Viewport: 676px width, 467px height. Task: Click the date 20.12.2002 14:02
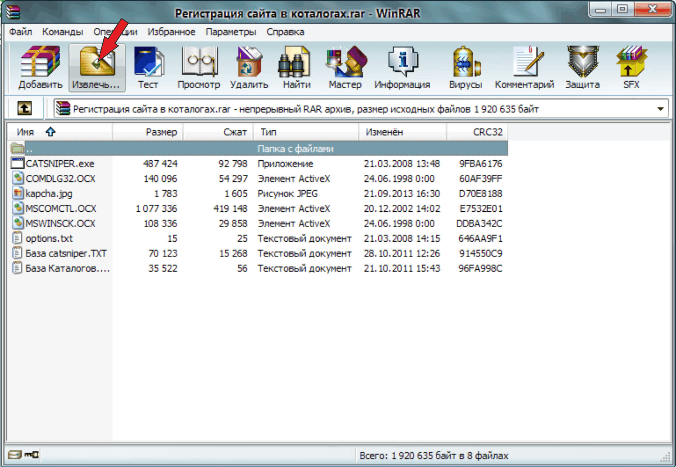402,208
